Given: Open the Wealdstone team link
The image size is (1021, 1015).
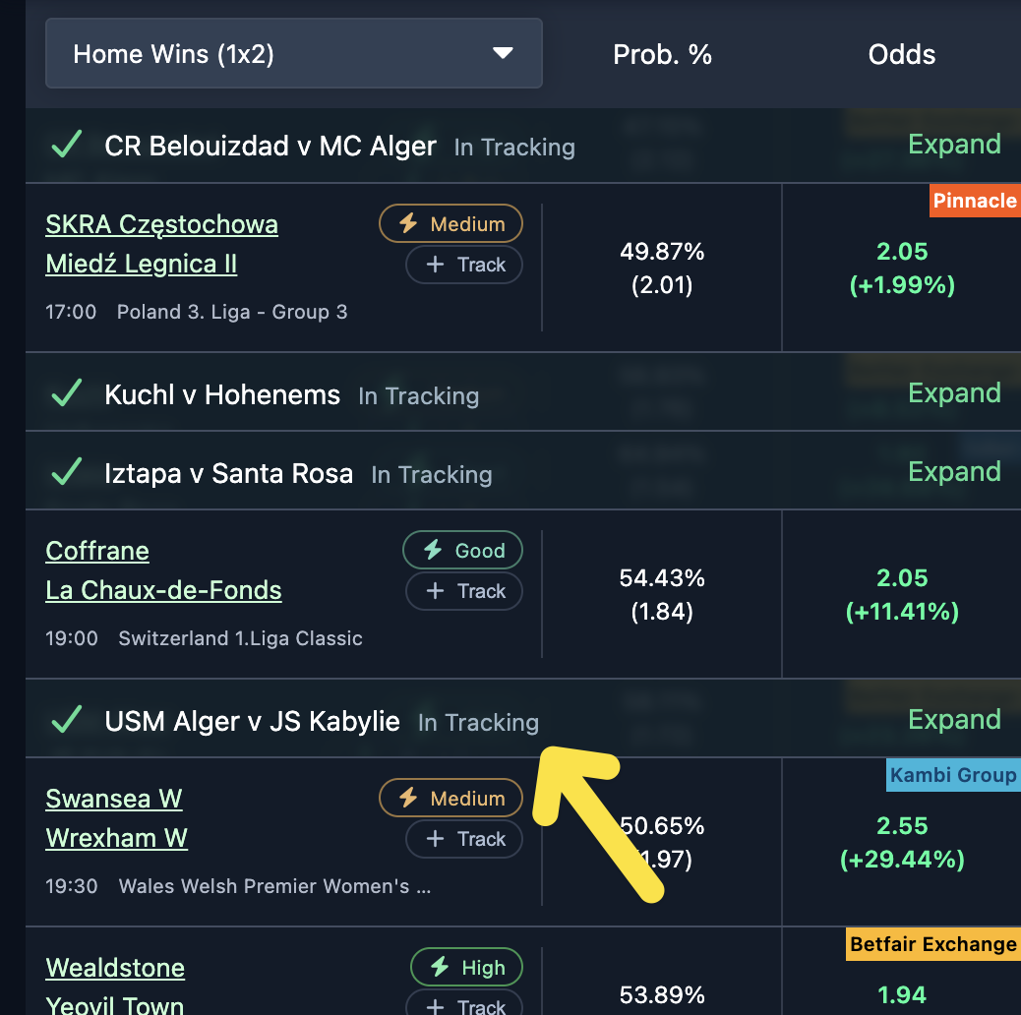Looking at the screenshot, I should coord(115,968).
